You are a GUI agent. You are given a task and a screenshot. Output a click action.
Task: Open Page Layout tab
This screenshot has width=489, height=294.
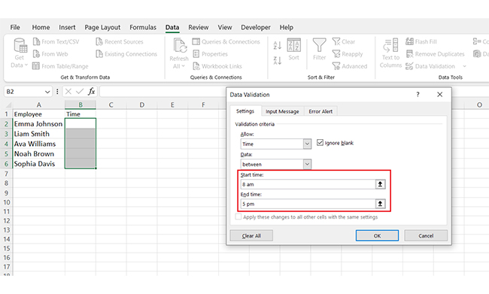pos(102,27)
